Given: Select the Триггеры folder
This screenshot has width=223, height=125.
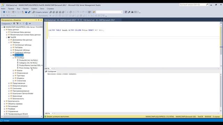Looking at the screenshot, I should (x=21, y=76).
